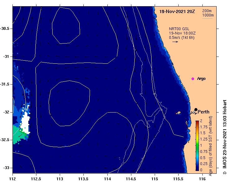This screenshot has height=184, width=230.
Task: Click the grey 1000m legend line sample
Action: tap(207, 18)
